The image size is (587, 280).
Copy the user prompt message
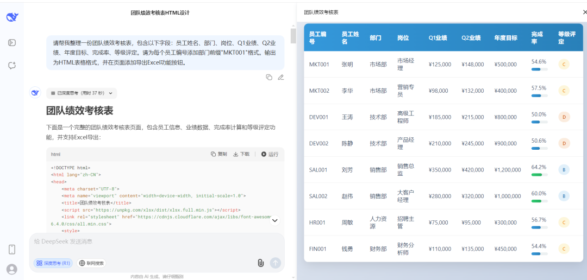269,78
